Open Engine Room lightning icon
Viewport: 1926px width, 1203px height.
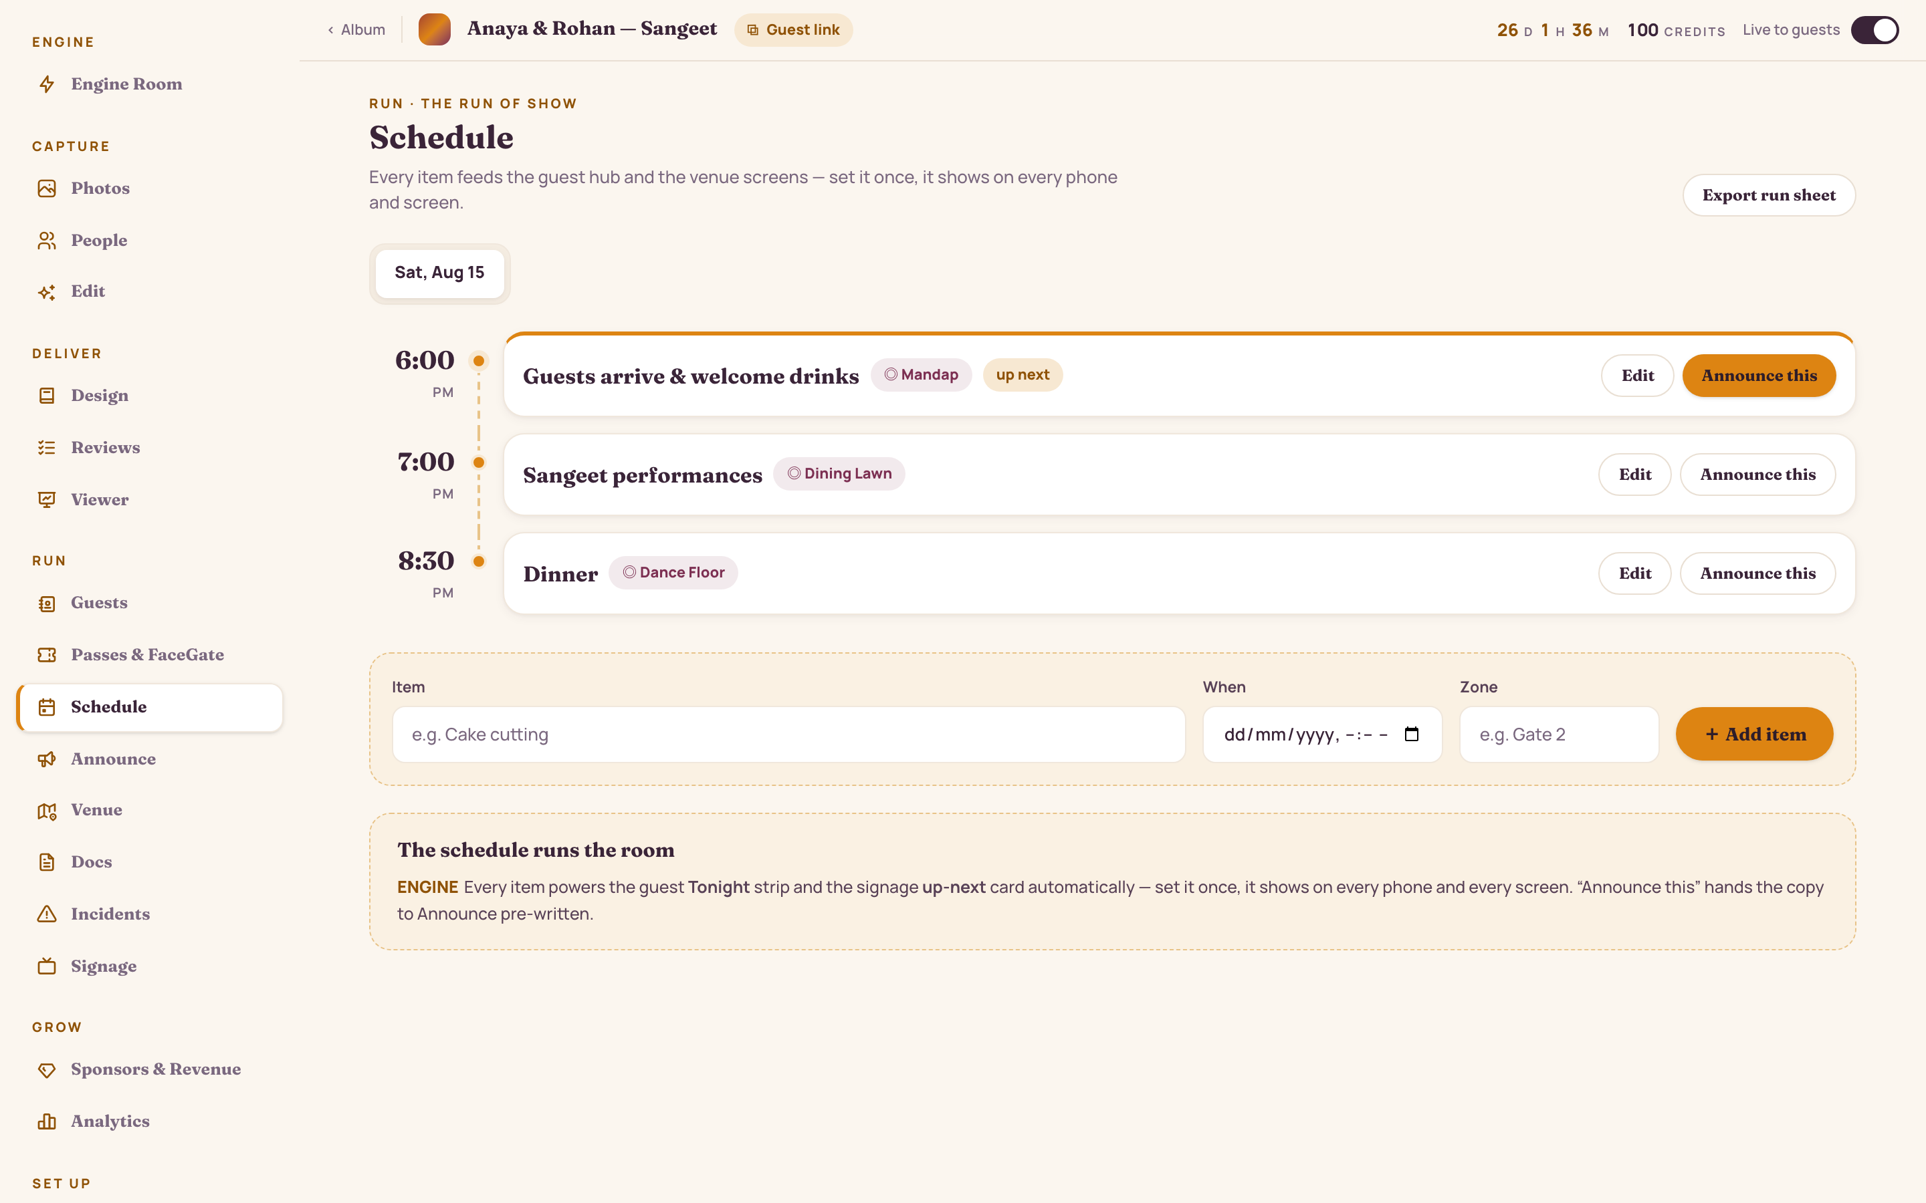tap(47, 84)
